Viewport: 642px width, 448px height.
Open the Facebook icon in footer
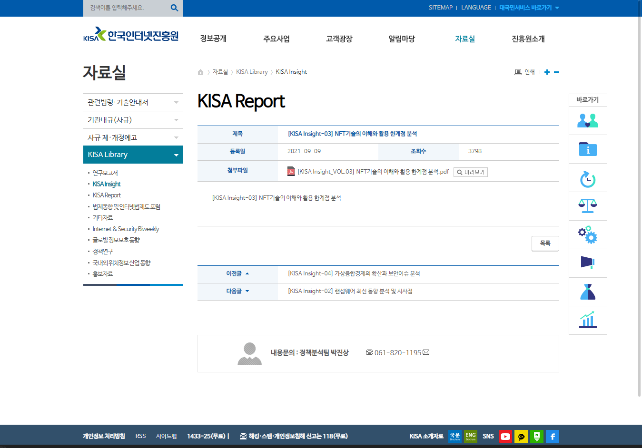click(553, 437)
